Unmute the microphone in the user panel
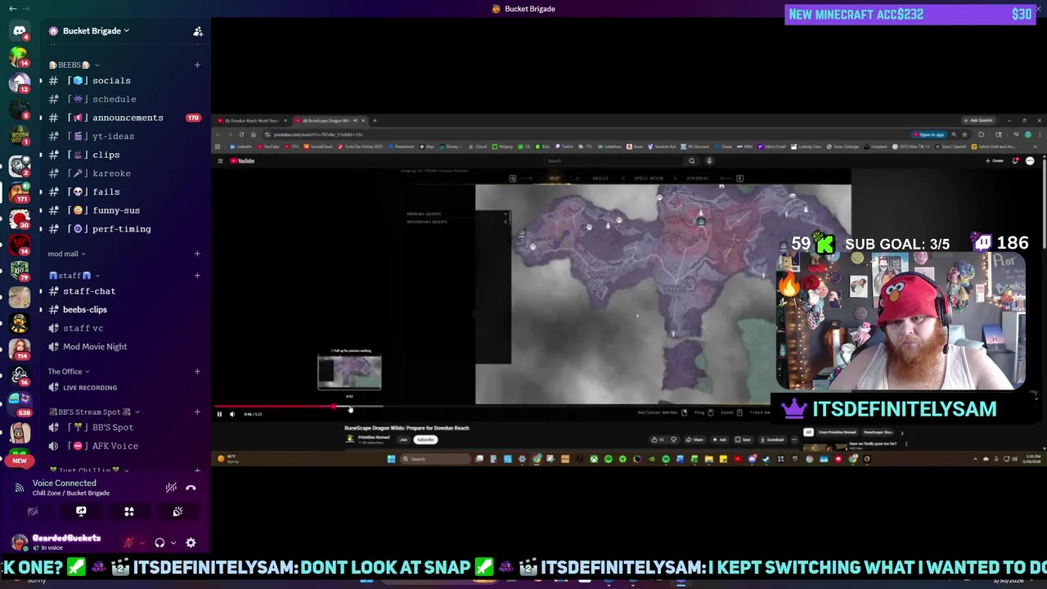This screenshot has width=1047, height=589. (x=128, y=542)
